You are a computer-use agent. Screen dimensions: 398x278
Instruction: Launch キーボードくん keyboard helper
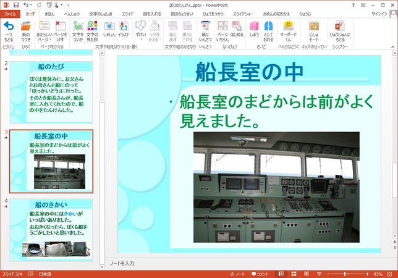pos(289,32)
